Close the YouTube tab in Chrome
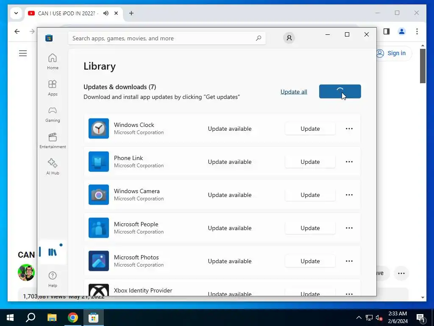The image size is (434, 326). [x=116, y=13]
